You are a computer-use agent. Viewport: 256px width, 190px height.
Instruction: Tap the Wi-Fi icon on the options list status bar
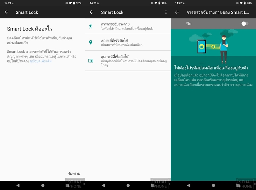(156, 3)
